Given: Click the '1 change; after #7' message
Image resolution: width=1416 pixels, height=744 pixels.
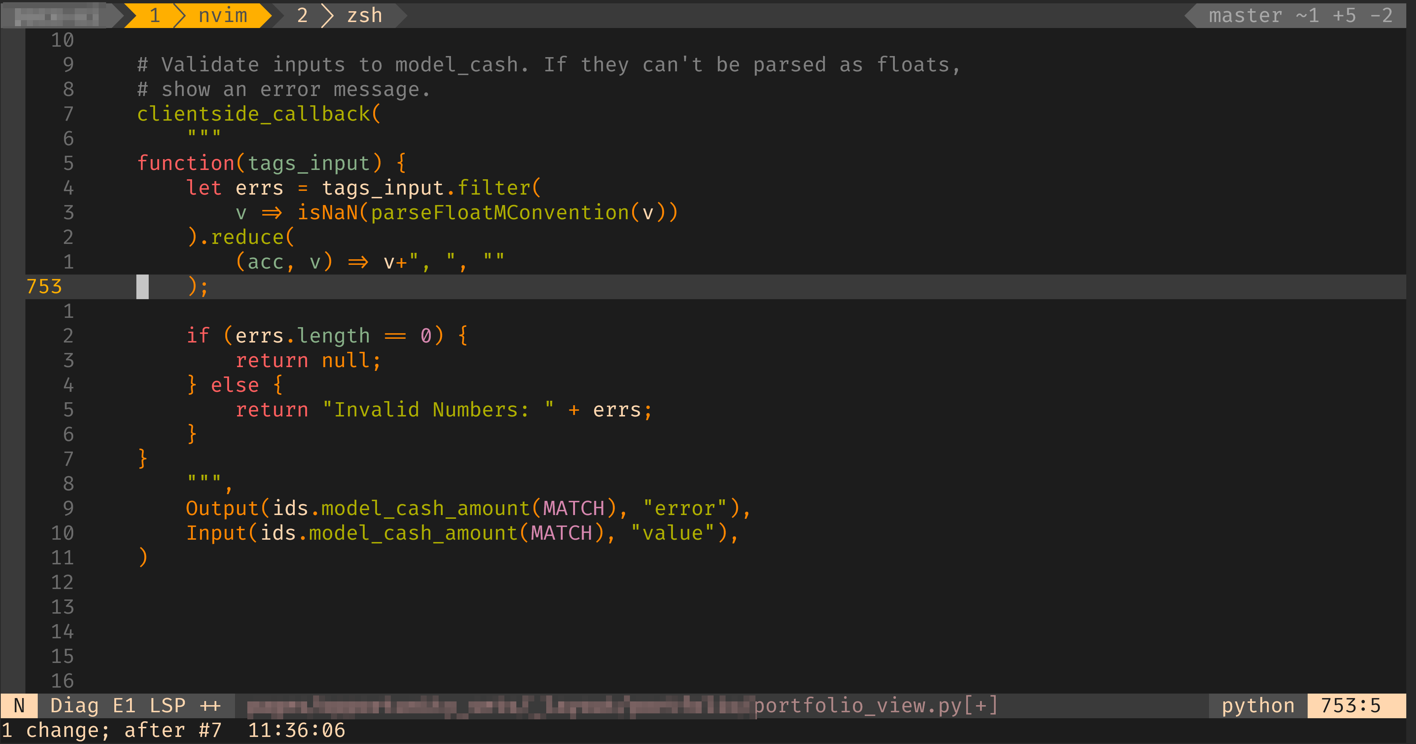Looking at the screenshot, I should tap(112, 730).
